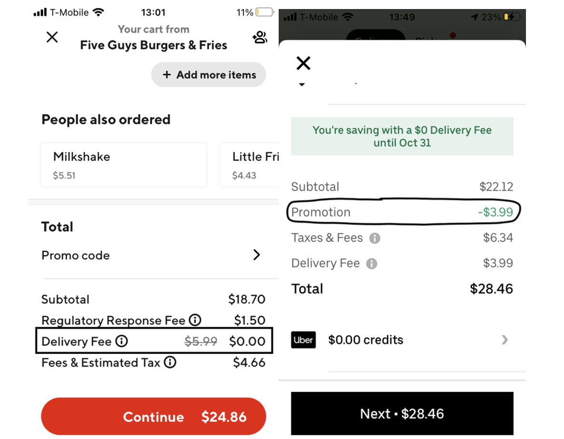The image size is (564, 439).
Task: Select the Milkshake suggestion card
Action: click(x=124, y=165)
